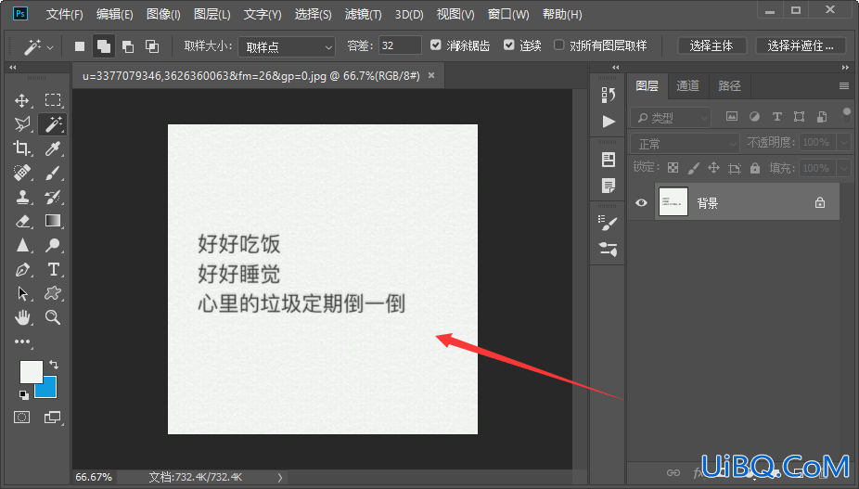Select the Custom Shape tool
This screenshot has width=859, height=489.
(x=53, y=293)
